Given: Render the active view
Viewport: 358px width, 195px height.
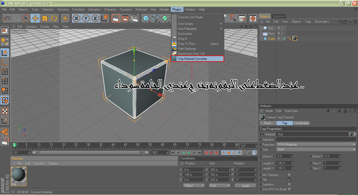Looking at the screenshot, I should tap(116, 18).
